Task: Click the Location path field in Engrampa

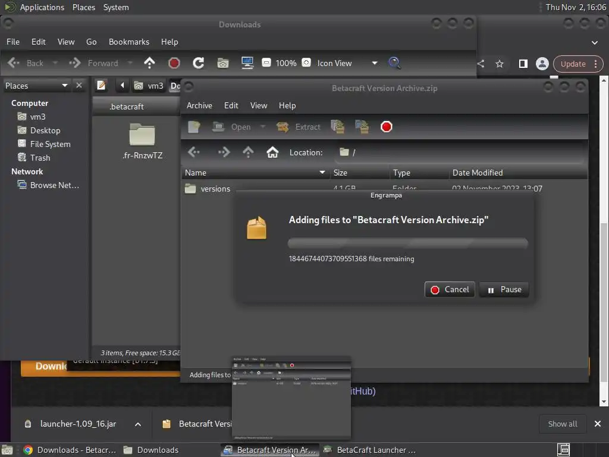Action: [x=460, y=152]
